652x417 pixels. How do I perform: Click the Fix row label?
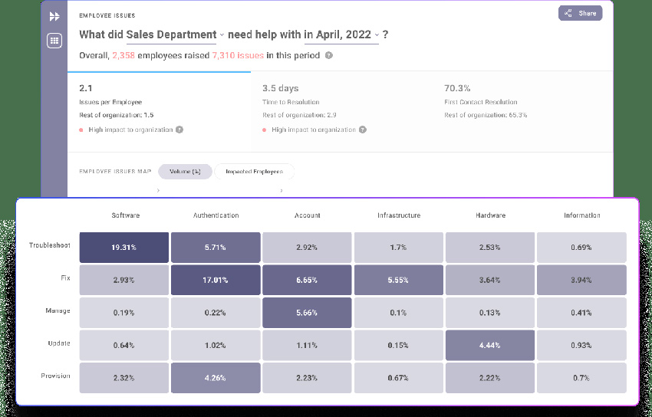click(x=66, y=277)
